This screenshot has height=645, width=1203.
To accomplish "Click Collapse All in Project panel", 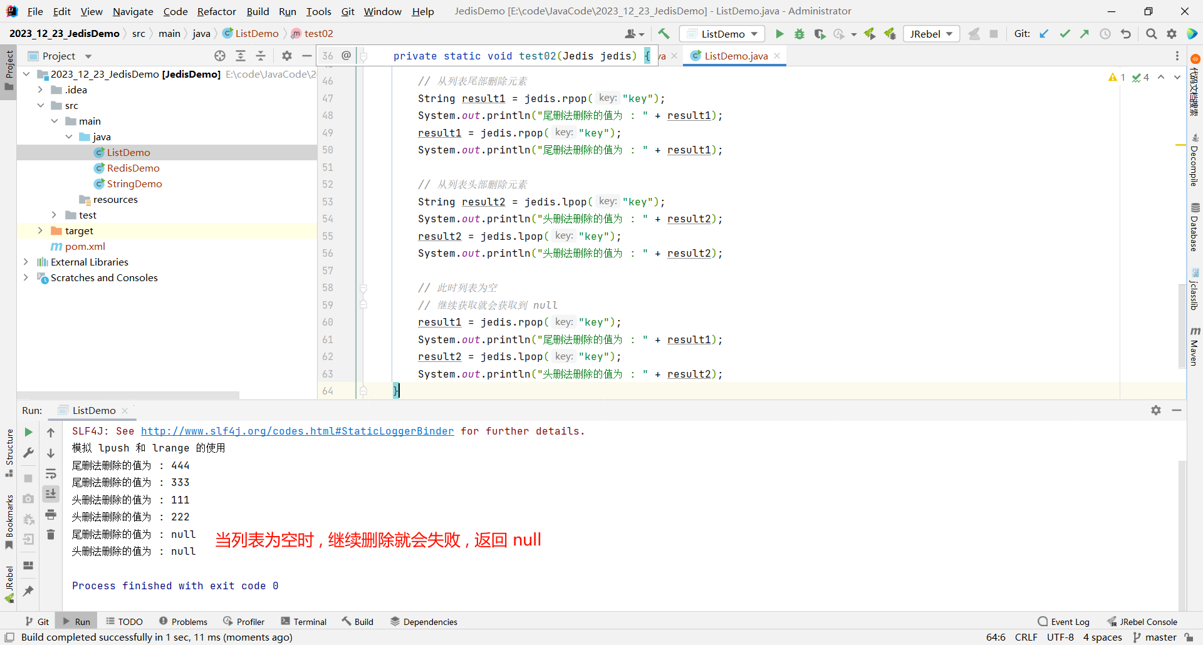I will click(261, 56).
